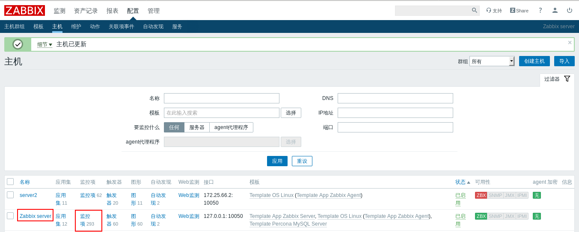Close the host updated message
The height and width of the screenshot is (232, 579).
pos(570,42)
